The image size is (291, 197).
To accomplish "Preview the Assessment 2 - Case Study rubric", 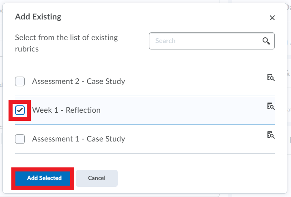I will coord(271,77).
